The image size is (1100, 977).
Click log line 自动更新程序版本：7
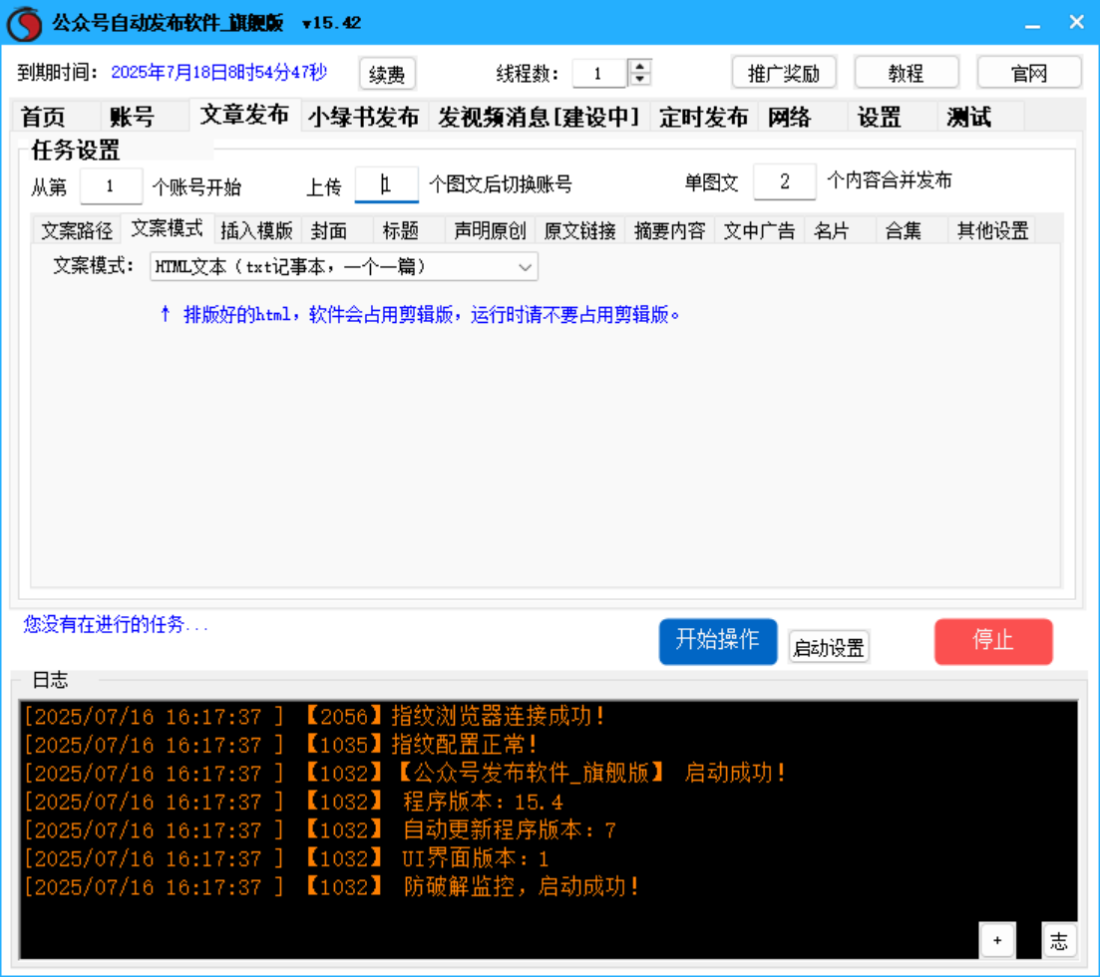click(x=320, y=829)
